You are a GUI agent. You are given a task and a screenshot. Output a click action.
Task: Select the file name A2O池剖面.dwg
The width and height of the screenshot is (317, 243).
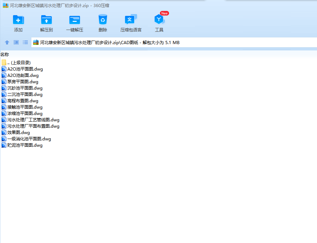coord(23,75)
